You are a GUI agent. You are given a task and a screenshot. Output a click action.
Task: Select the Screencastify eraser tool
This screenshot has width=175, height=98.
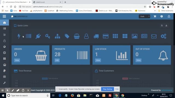(18, 90)
